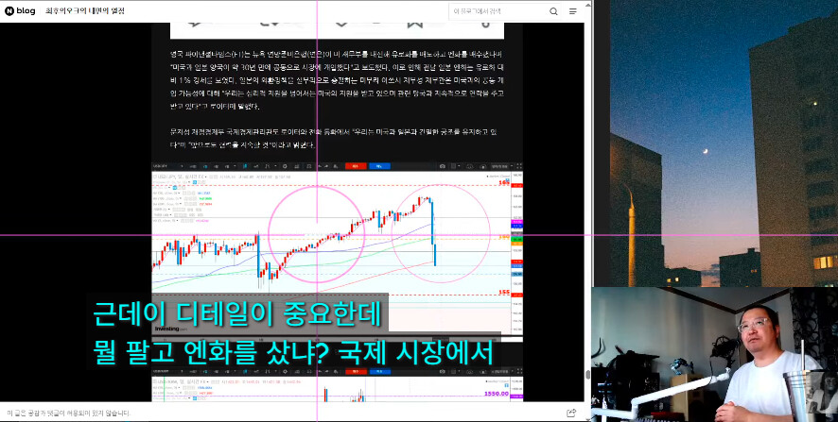Click the share icon in the bottom bar
This screenshot has height=422, width=838.
pyautogui.click(x=570, y=413)
